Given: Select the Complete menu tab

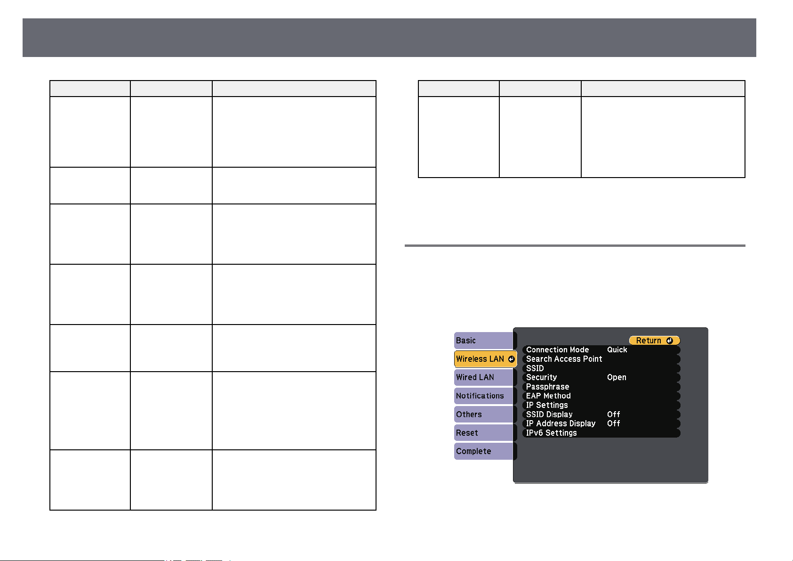Looking at the screenshot, I should 483,451.
